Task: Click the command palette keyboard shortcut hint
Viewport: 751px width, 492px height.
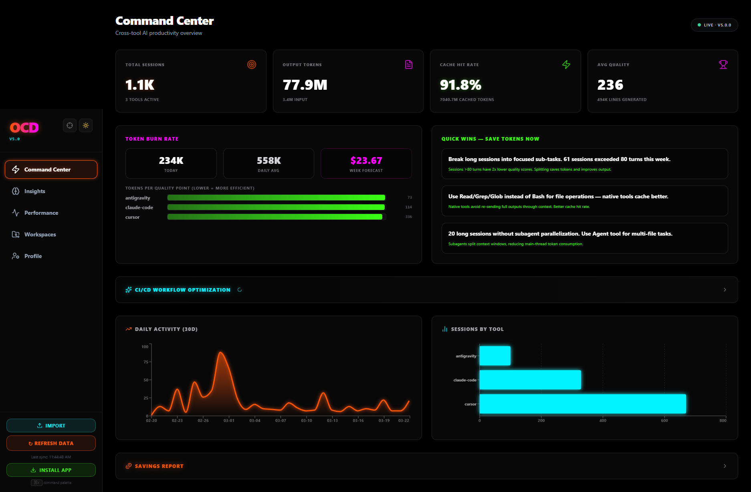Action: point(51,483)
